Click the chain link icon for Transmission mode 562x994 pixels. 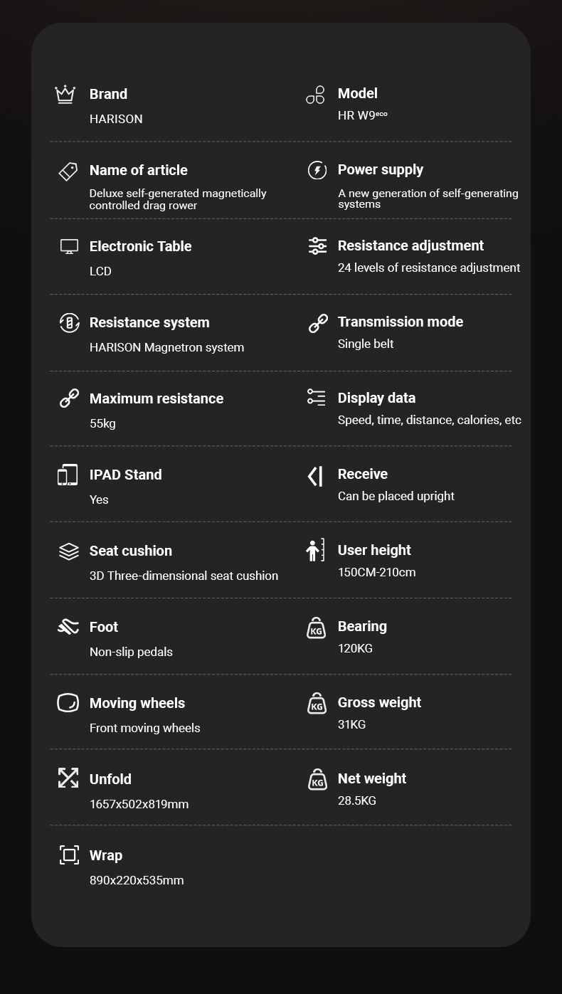(318, 323)
